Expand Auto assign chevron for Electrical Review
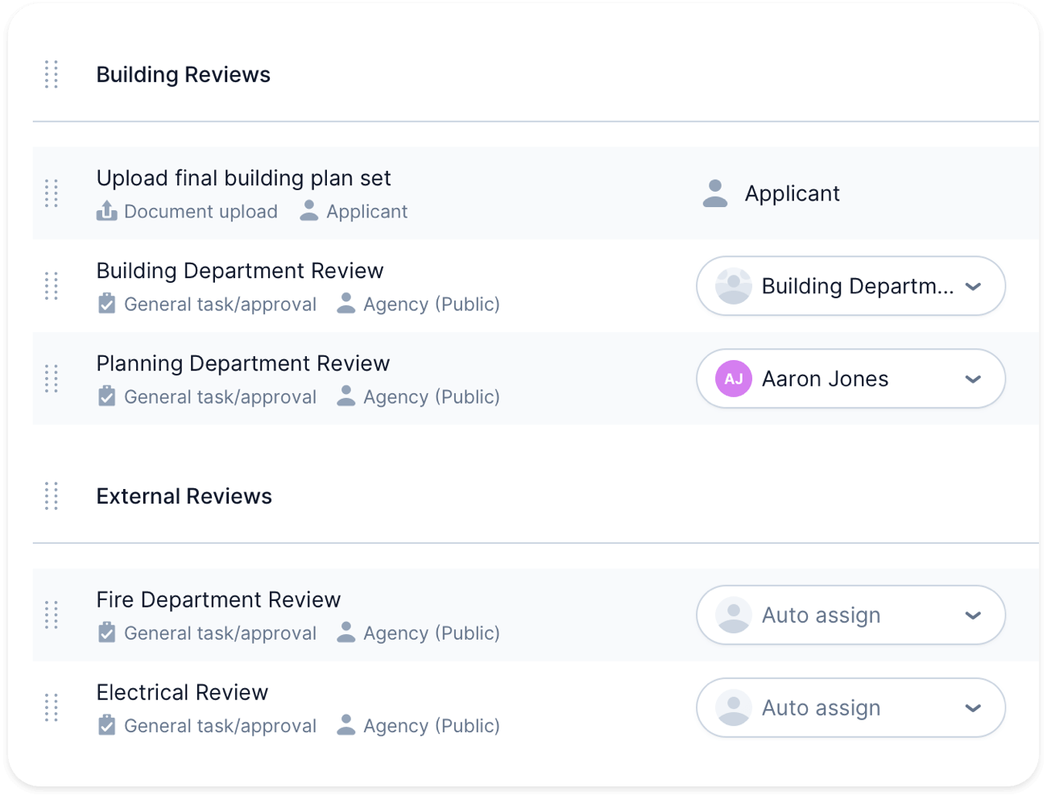Viewport: 1047px width, 796px height. point(973,707)
